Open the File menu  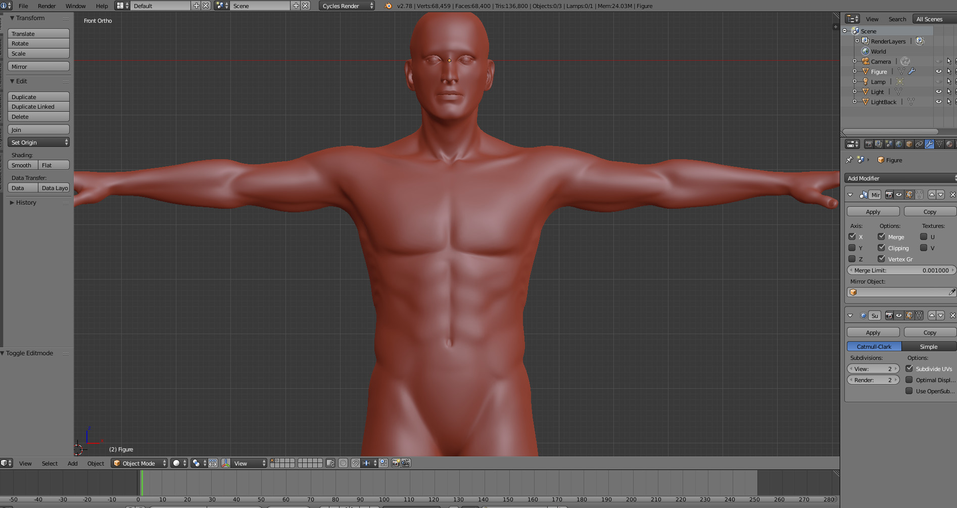tap(23, 6)
